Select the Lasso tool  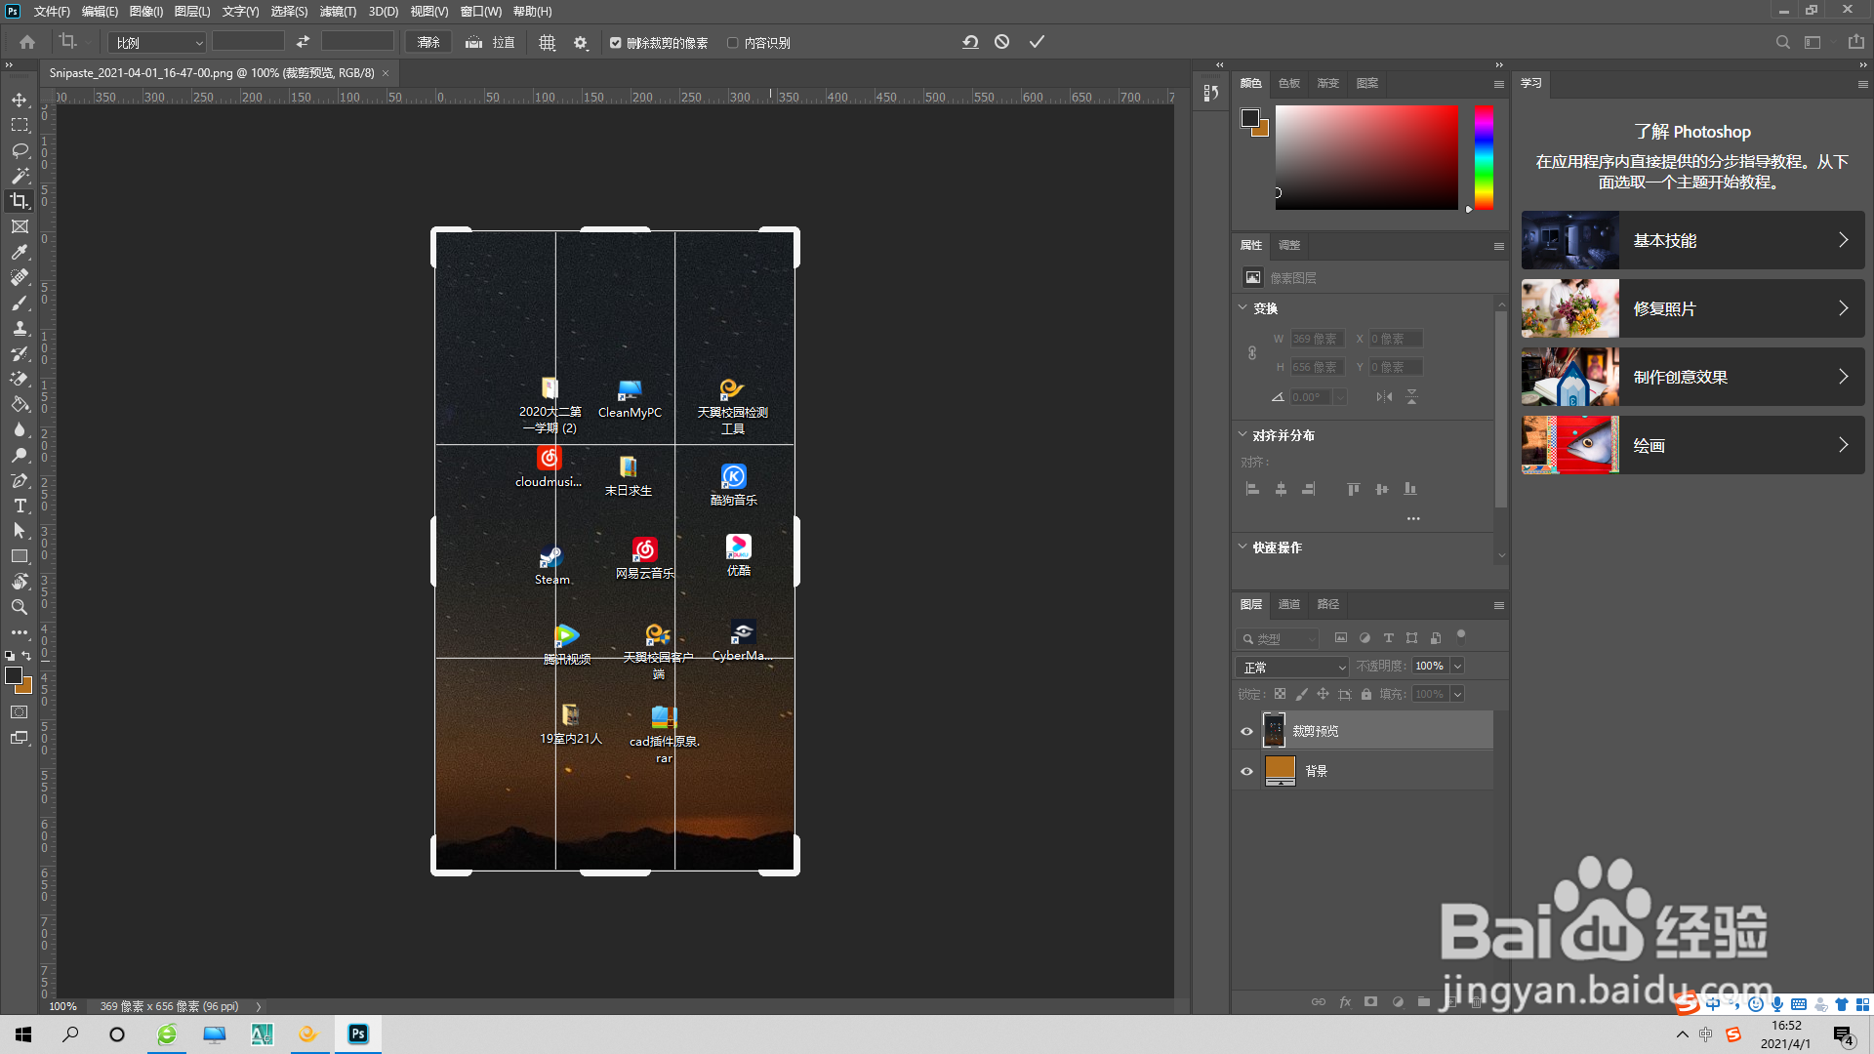[20, 150]
